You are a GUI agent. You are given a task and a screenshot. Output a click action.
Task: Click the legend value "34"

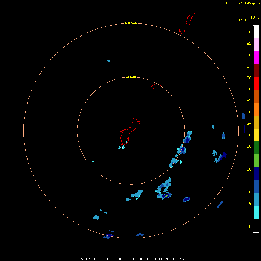click(x=249, y=124)
